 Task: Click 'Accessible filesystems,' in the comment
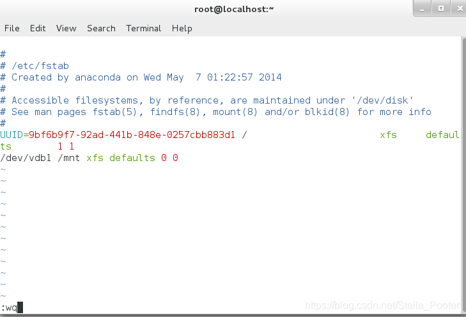(77, 100)
